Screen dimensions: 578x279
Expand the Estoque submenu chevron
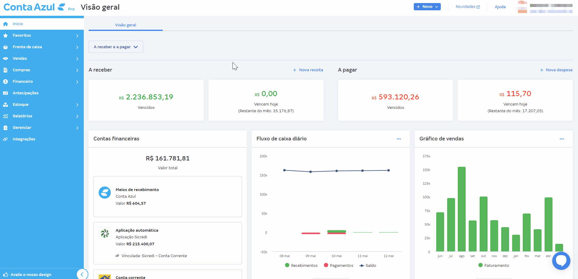click(77, 105)
